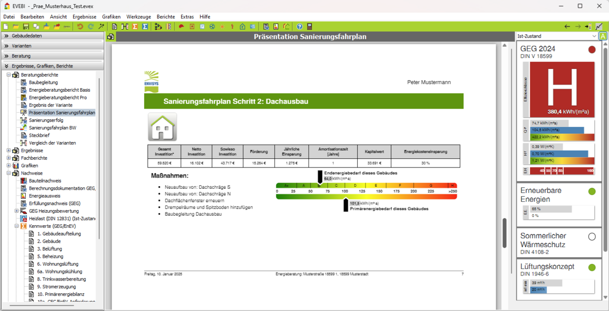This screenshot has height=311, width=609.
Task: Toggle the green A button beside variant dropdown
Action: (603, 36)
